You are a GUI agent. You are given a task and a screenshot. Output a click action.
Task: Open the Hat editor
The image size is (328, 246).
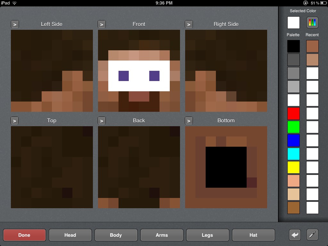(x=253, y=235)
